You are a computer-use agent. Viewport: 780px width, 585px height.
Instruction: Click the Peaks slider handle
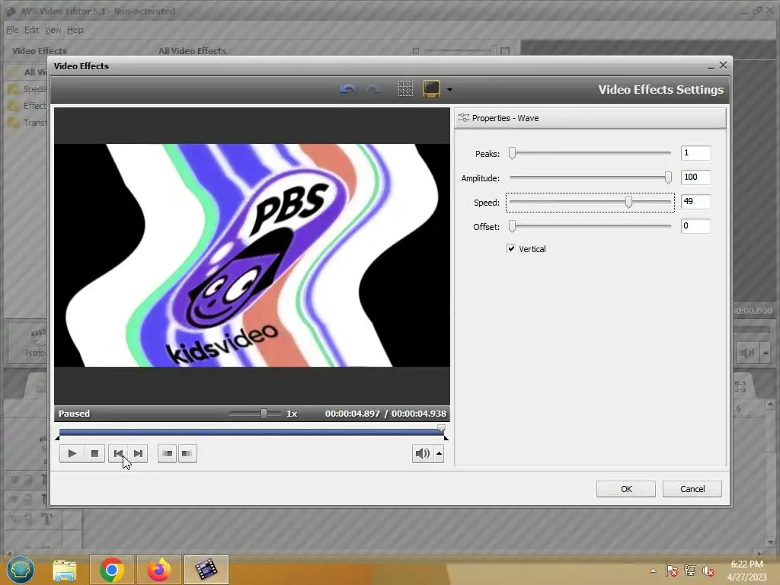tap(513, 153)
